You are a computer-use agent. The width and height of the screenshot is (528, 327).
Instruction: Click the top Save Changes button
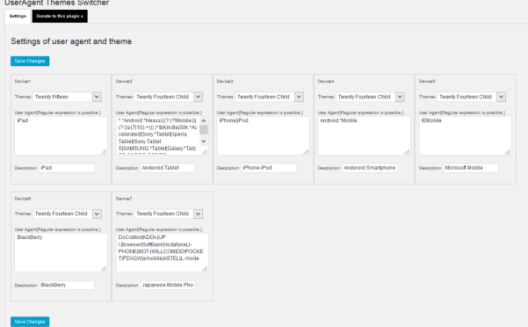30,61
